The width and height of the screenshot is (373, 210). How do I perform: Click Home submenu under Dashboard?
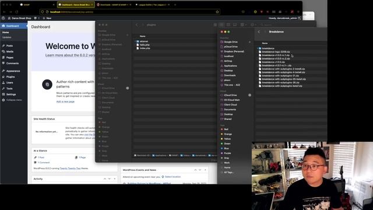tap(6, 33)
